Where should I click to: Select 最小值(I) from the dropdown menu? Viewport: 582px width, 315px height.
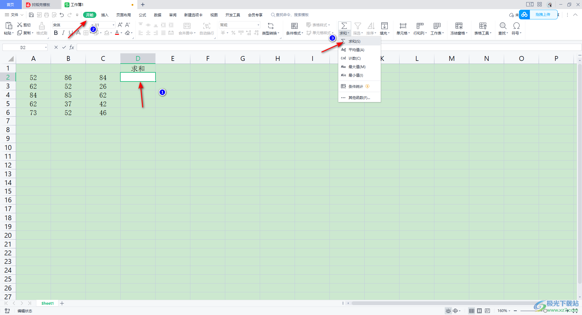click(360, 75)
